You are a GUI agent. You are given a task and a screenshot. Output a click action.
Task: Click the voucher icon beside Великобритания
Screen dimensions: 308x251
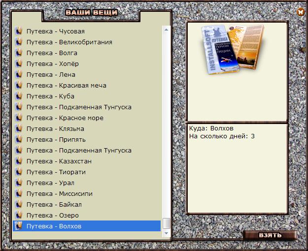[x=18, y=42]
